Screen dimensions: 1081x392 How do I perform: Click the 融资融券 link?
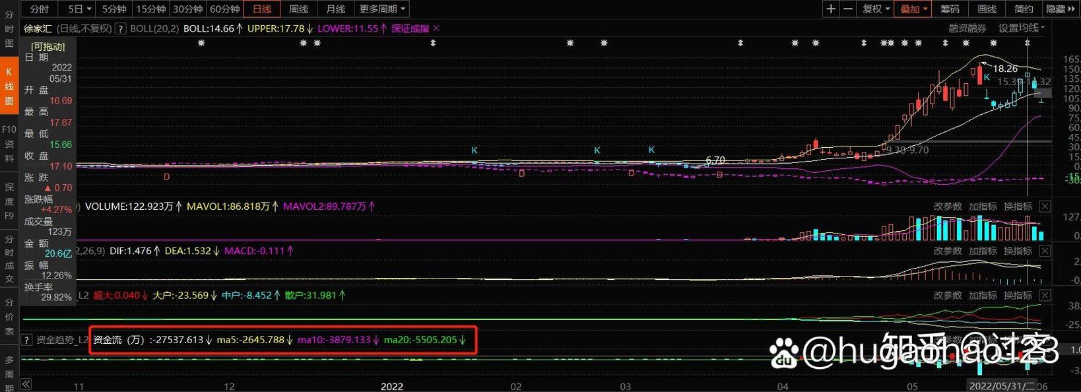967,28
